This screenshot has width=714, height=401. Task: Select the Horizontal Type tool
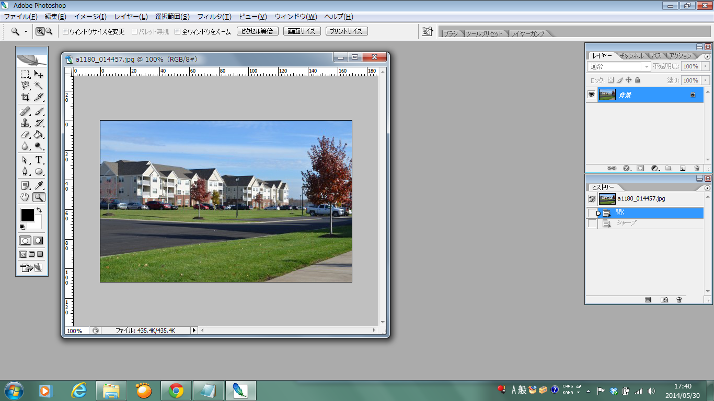click(x=39, y=160)
